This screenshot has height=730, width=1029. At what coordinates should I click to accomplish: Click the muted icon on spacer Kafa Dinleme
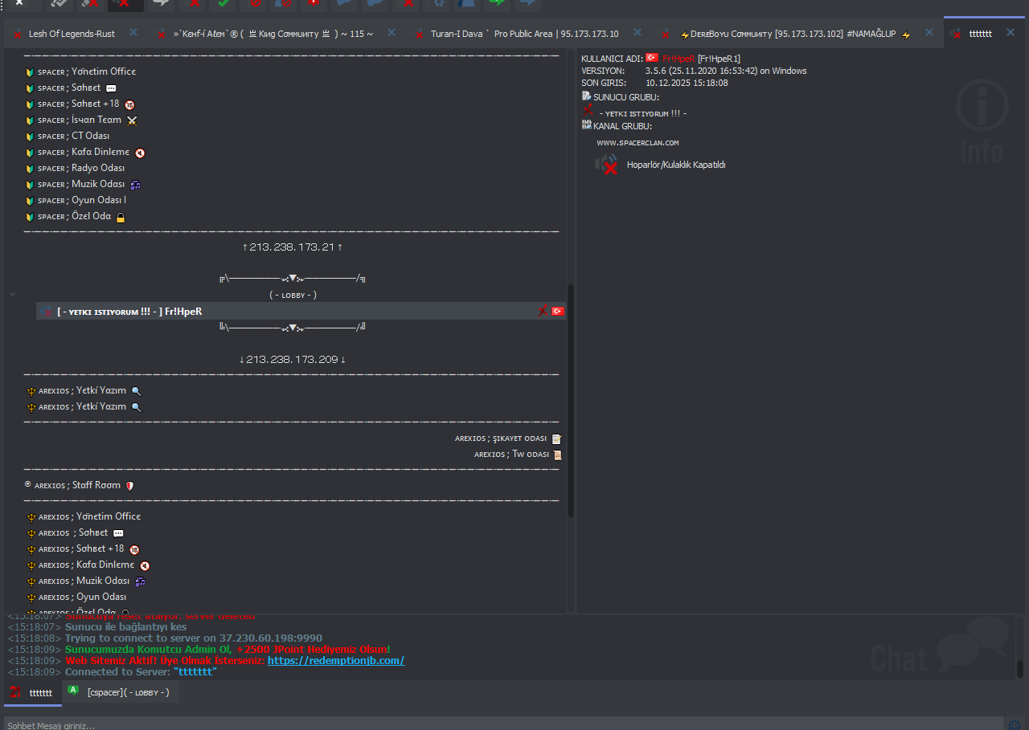[x=140, y=153]
